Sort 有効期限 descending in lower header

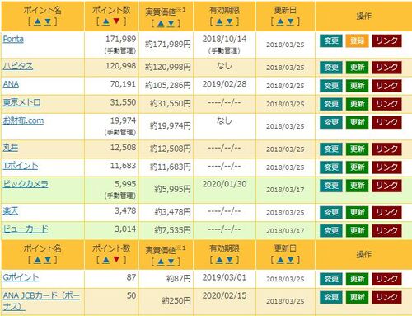pyautogui.click(x=229, y=259)
